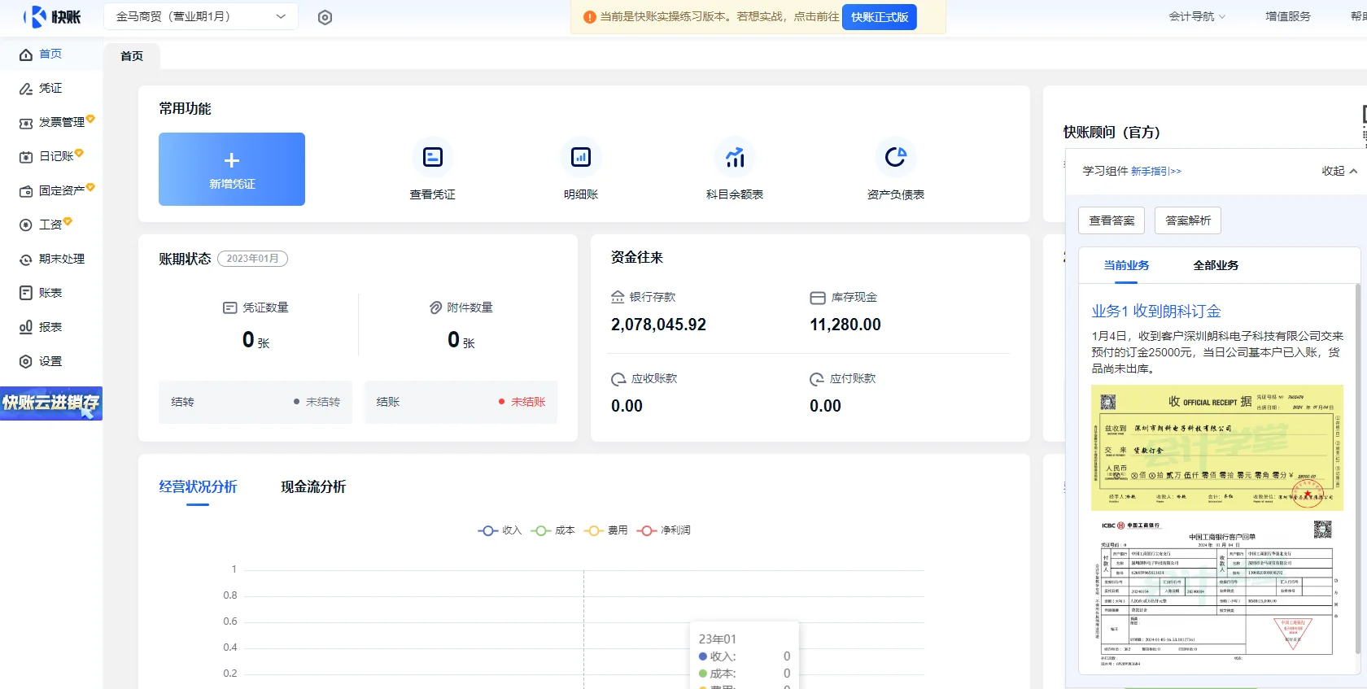Click the 2023年01月 period badge
Image resolution: width=1367 pixels, height=689 pixels.
(x=252, y=259)
